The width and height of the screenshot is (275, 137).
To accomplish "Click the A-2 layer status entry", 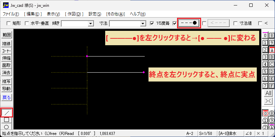I will [x=191, y=134].
